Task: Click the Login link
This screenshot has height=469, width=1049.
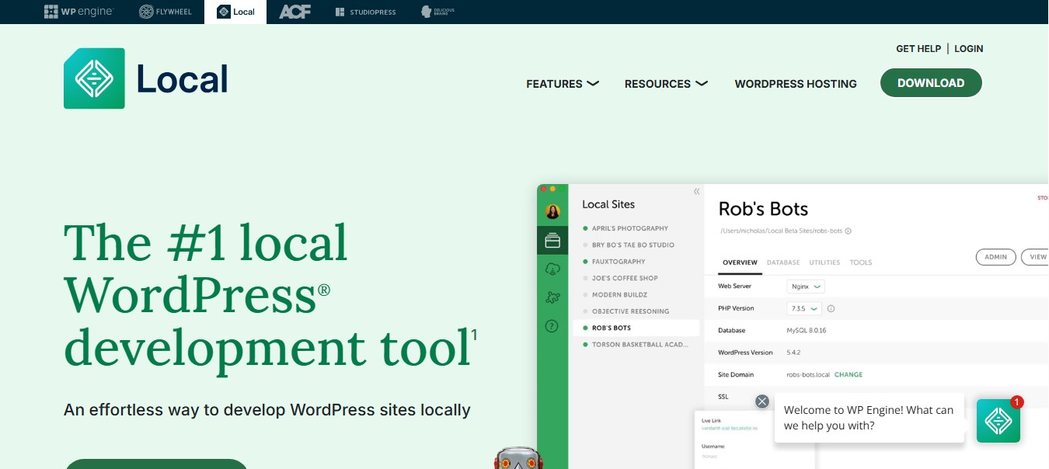Action: (x=968, y=48)
